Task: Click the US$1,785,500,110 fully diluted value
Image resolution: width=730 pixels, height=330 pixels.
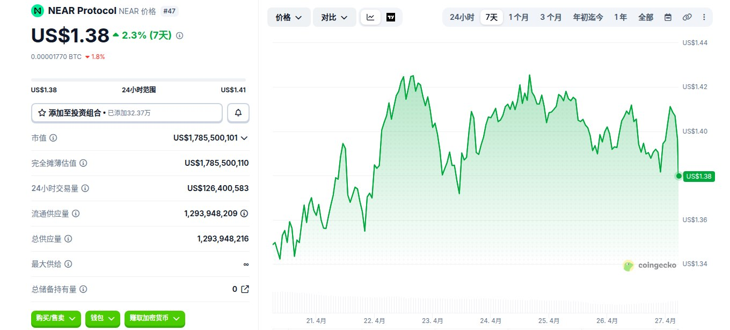Action: point(217,163)
